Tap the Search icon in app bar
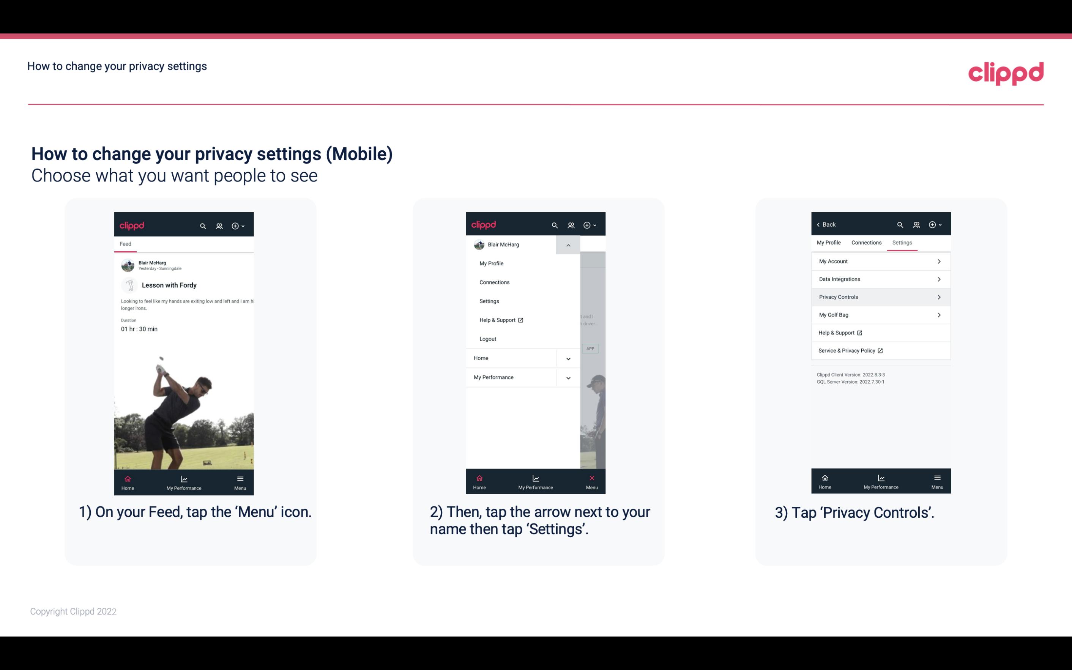The image size is (1072, 670). click(x=203, y=225)
